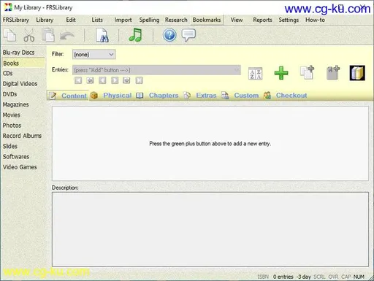Select Video Games in the sidebar
The width and height of the screenshot is (374, 281).
20,167
